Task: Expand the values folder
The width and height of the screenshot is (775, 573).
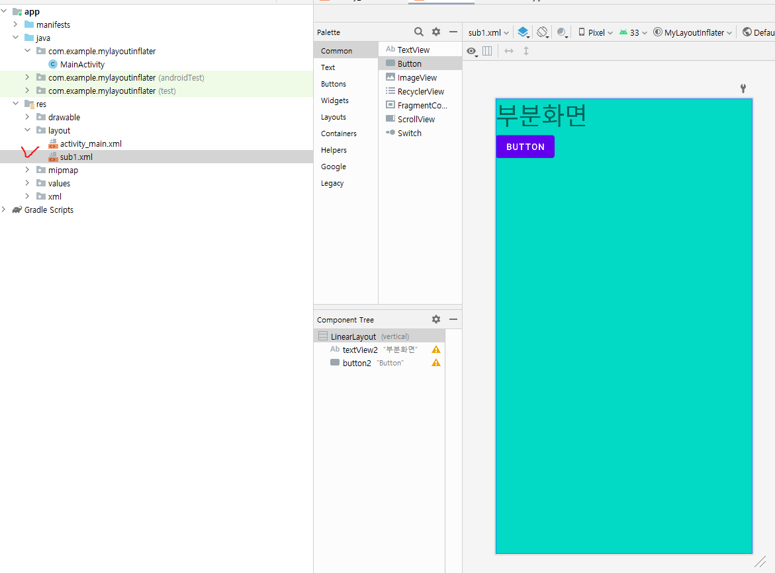Action: pos(28,182)
